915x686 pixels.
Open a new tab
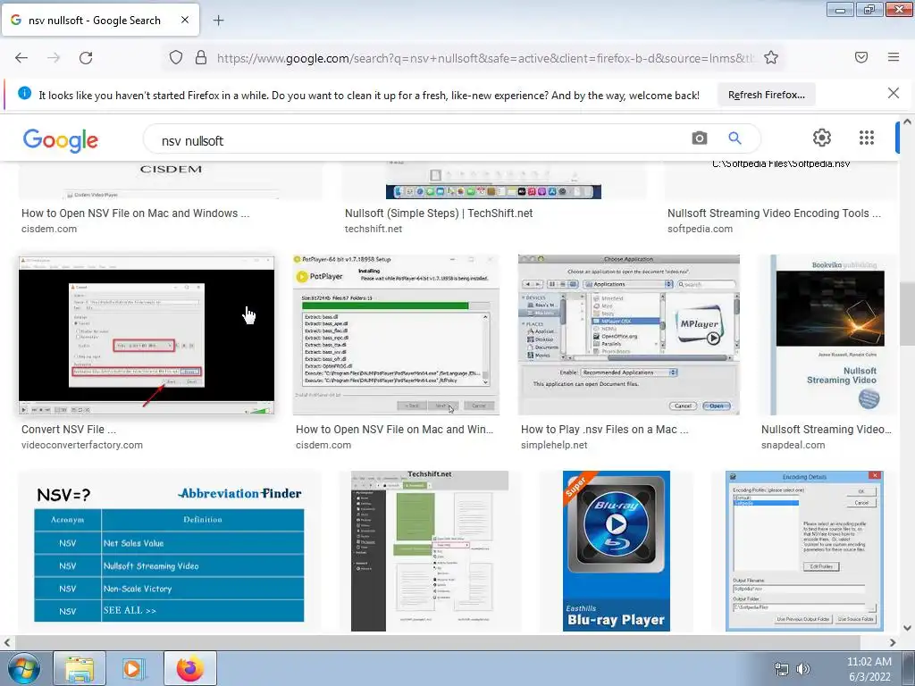pos(218,21)
